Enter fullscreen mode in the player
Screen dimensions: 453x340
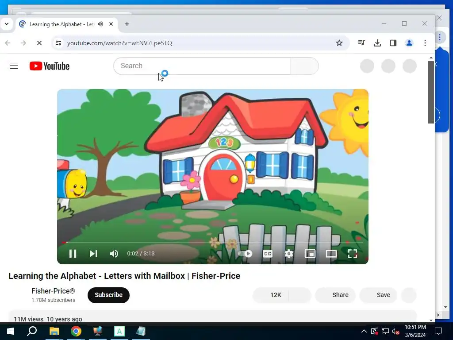coord(353,254)
